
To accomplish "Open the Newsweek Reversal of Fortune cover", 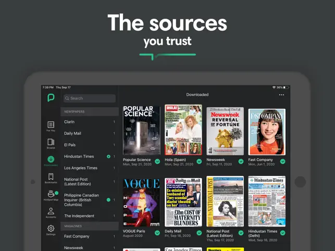I will (225, 131).
